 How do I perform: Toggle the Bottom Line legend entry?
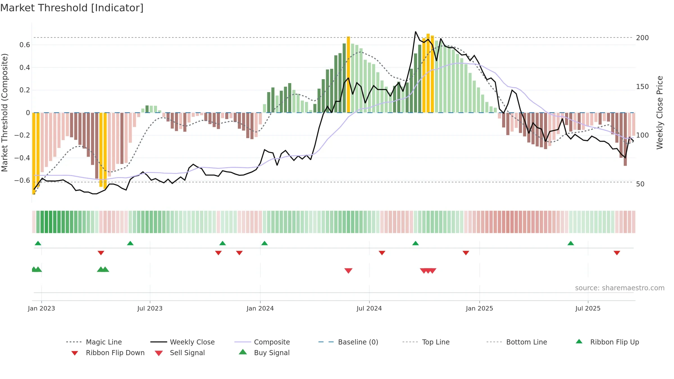click(517, 342)
